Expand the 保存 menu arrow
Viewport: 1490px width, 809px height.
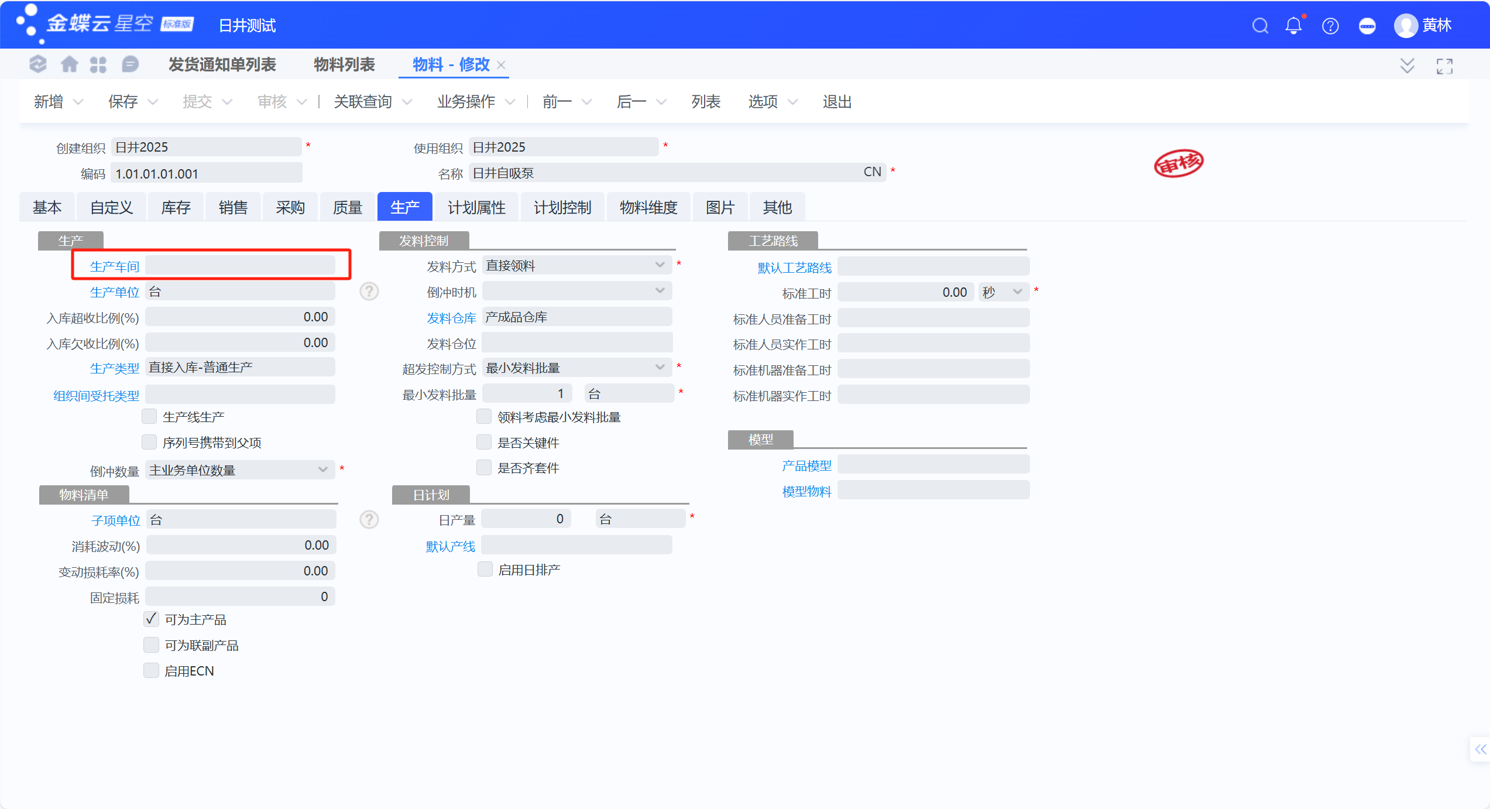(x=153, y=102)
